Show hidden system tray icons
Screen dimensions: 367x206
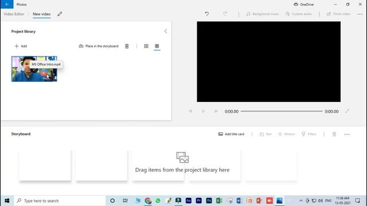coord(301,201)
